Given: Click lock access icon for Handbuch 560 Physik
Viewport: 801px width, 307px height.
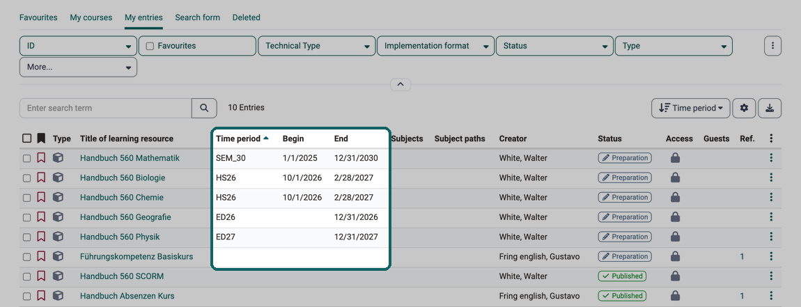Looking at the screenshot, I should tap(675, 237).
